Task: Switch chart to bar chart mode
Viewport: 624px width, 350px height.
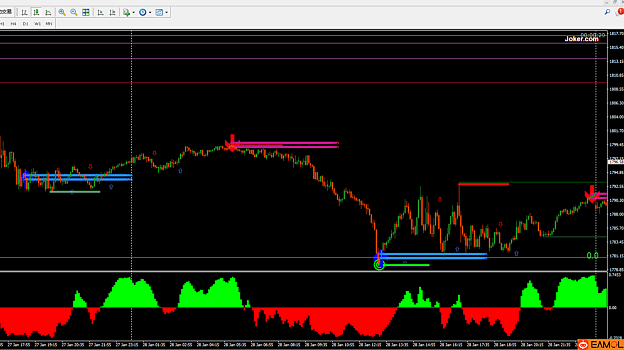Action: click(x=24, y=12)
